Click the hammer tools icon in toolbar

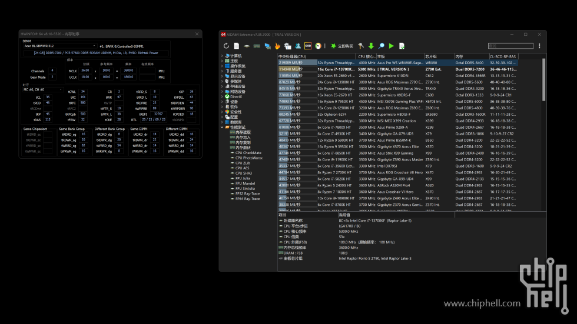(x=360, y=46)
